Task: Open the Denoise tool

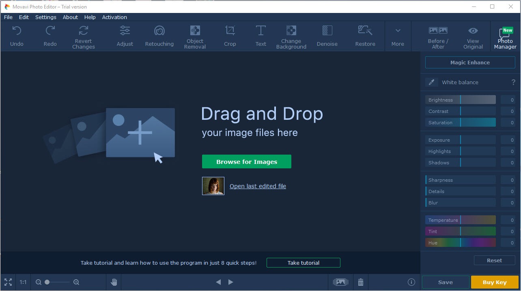Action: tap(327, 36)
